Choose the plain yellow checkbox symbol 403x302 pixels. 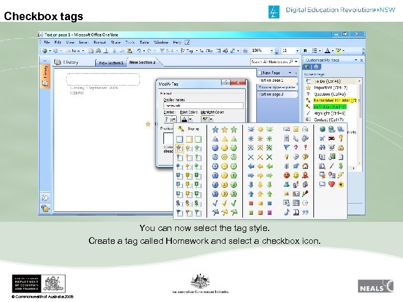(189, 139)
